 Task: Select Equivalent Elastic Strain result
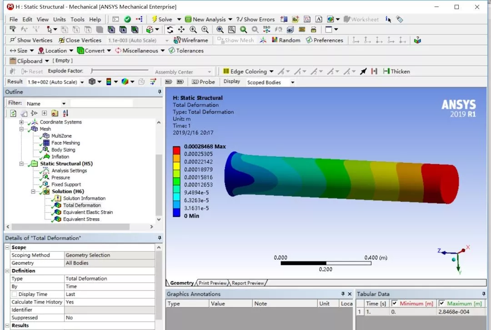click(88, 212)
